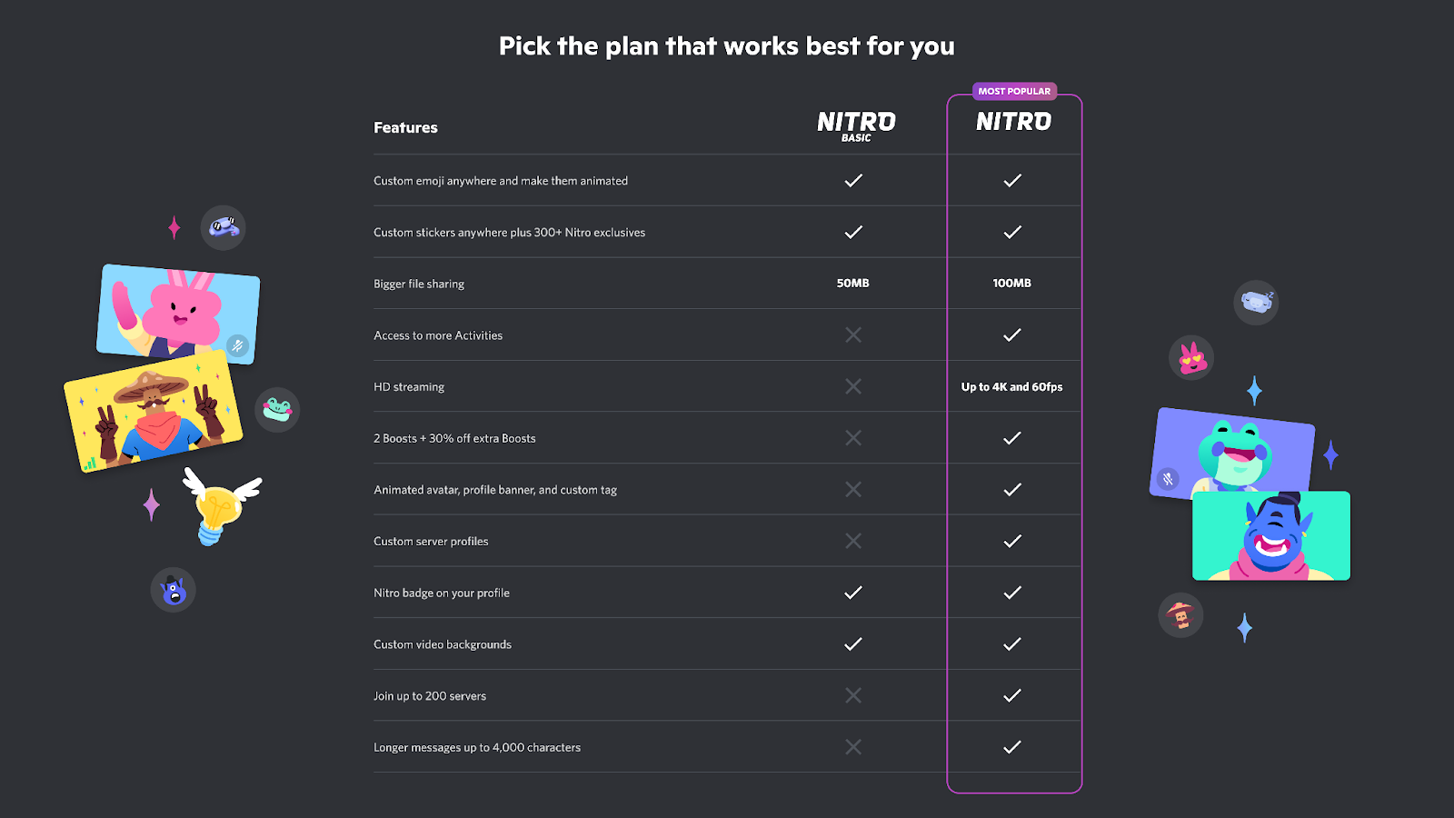1454x818 pixels.
Task: Click the blue whale circle icon top right
Action: coord(1256,303)
